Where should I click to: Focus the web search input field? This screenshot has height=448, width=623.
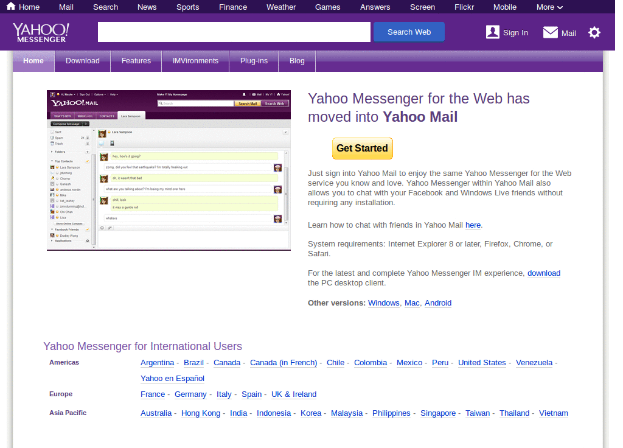point(234,32)
